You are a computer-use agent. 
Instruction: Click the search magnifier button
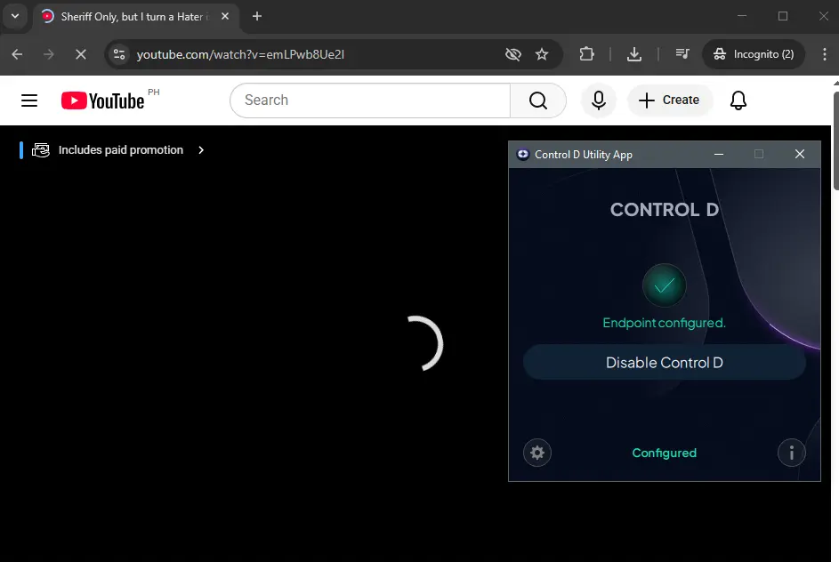point(538,100)
